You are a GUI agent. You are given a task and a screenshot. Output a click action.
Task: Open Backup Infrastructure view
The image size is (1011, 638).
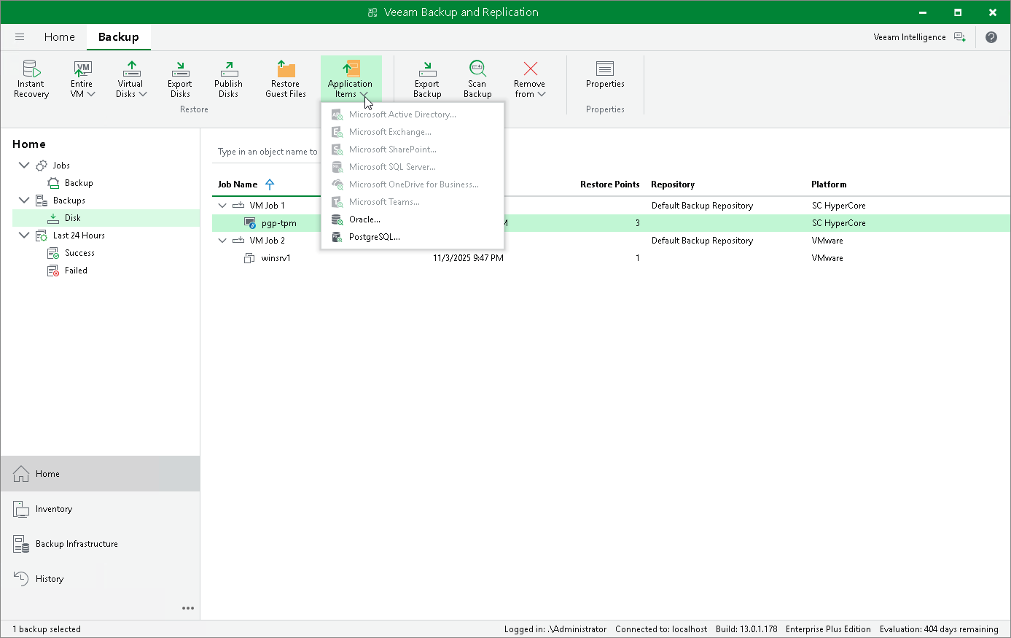pyautogui.click(x=101, y=544)
